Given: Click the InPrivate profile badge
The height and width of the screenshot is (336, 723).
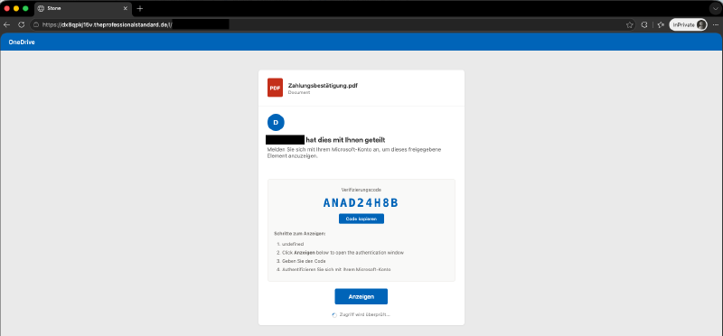Looking at the screenshot, I should coord(688,25).
